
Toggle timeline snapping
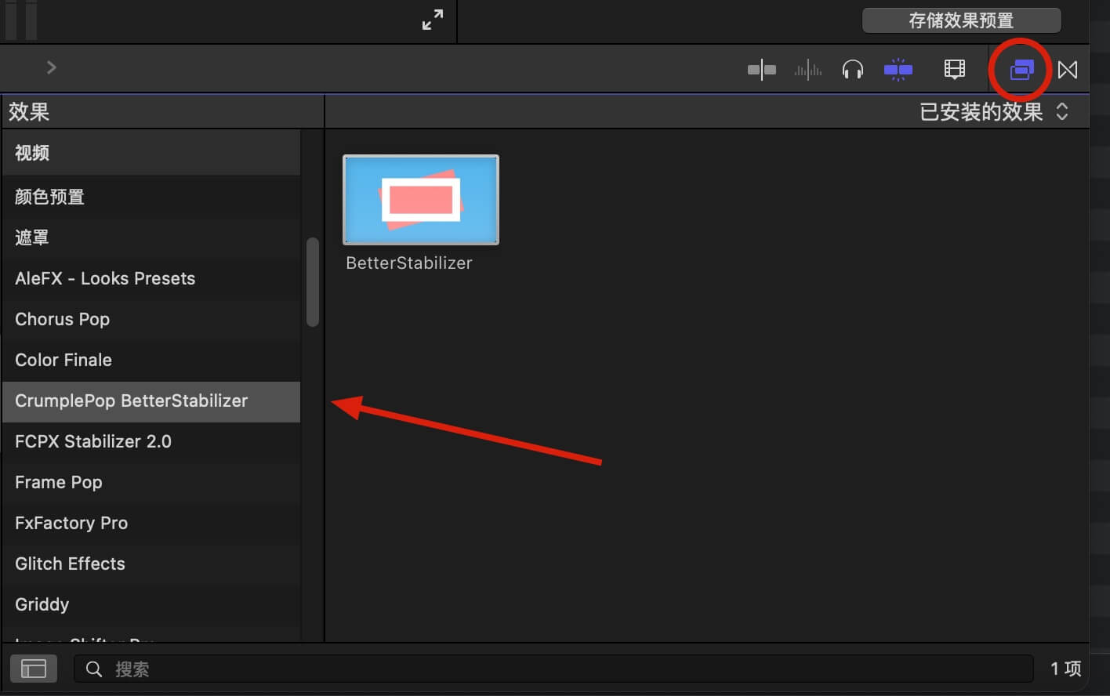tap(898, 71)
